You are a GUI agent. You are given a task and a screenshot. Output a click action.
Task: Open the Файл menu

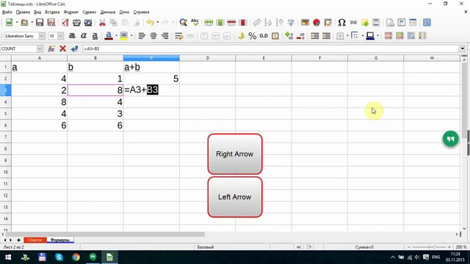(x=7, y=12)
